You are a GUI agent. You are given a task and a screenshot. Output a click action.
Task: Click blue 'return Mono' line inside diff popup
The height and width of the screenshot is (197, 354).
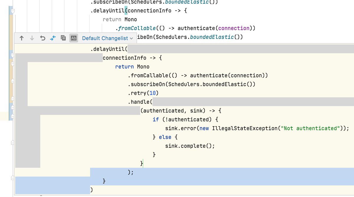(x=132, y=67)
